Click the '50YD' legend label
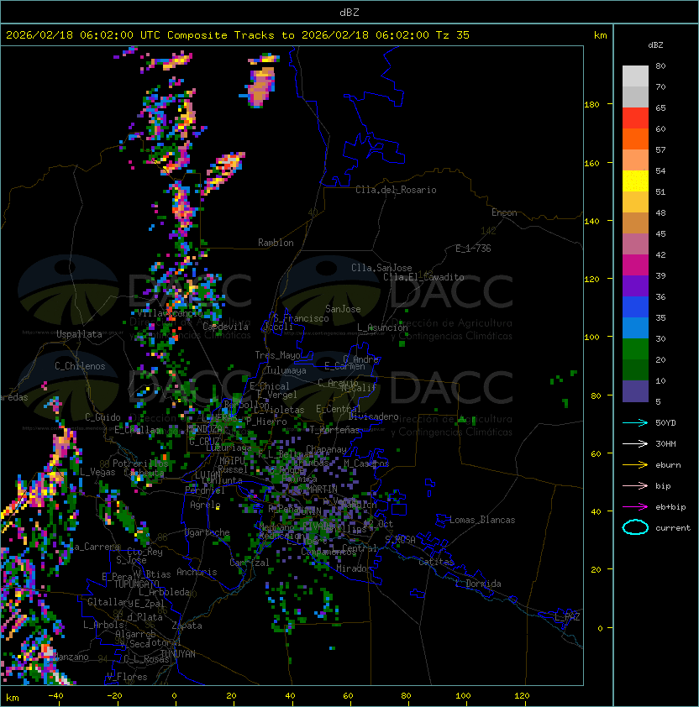699x707 pixels. point(665,422)
